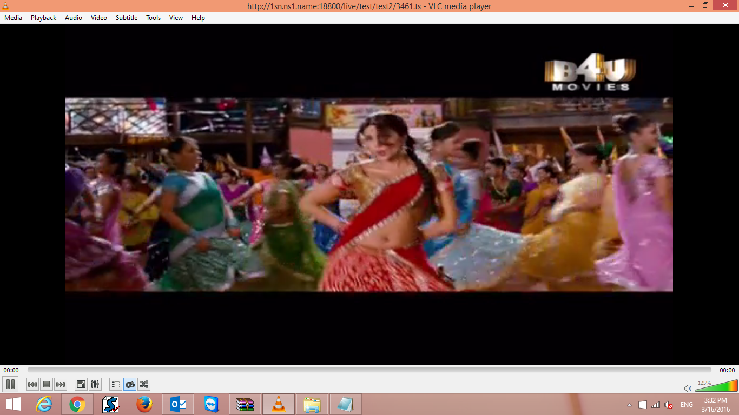Jump to previous media in playlist
This screenshot has width=739, height=415.
(32, 384)
